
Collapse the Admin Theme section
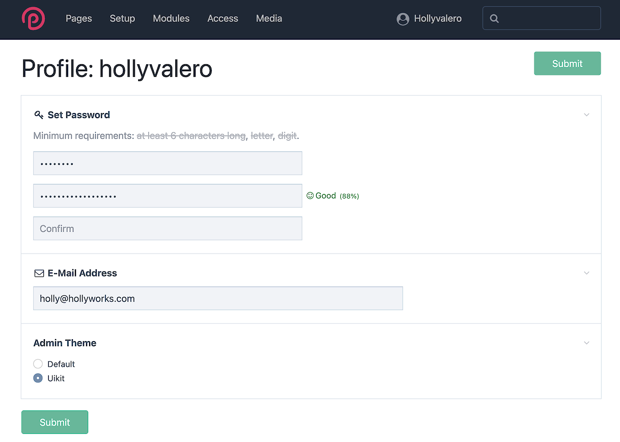pos(586,343)
